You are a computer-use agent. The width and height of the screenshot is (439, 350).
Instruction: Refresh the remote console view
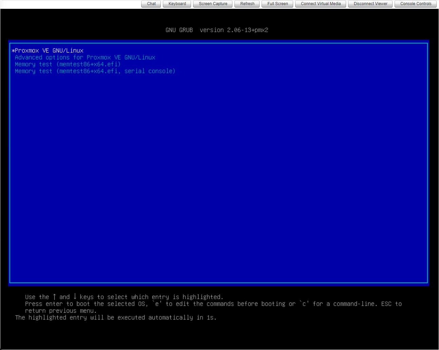[x=247, y=4]
